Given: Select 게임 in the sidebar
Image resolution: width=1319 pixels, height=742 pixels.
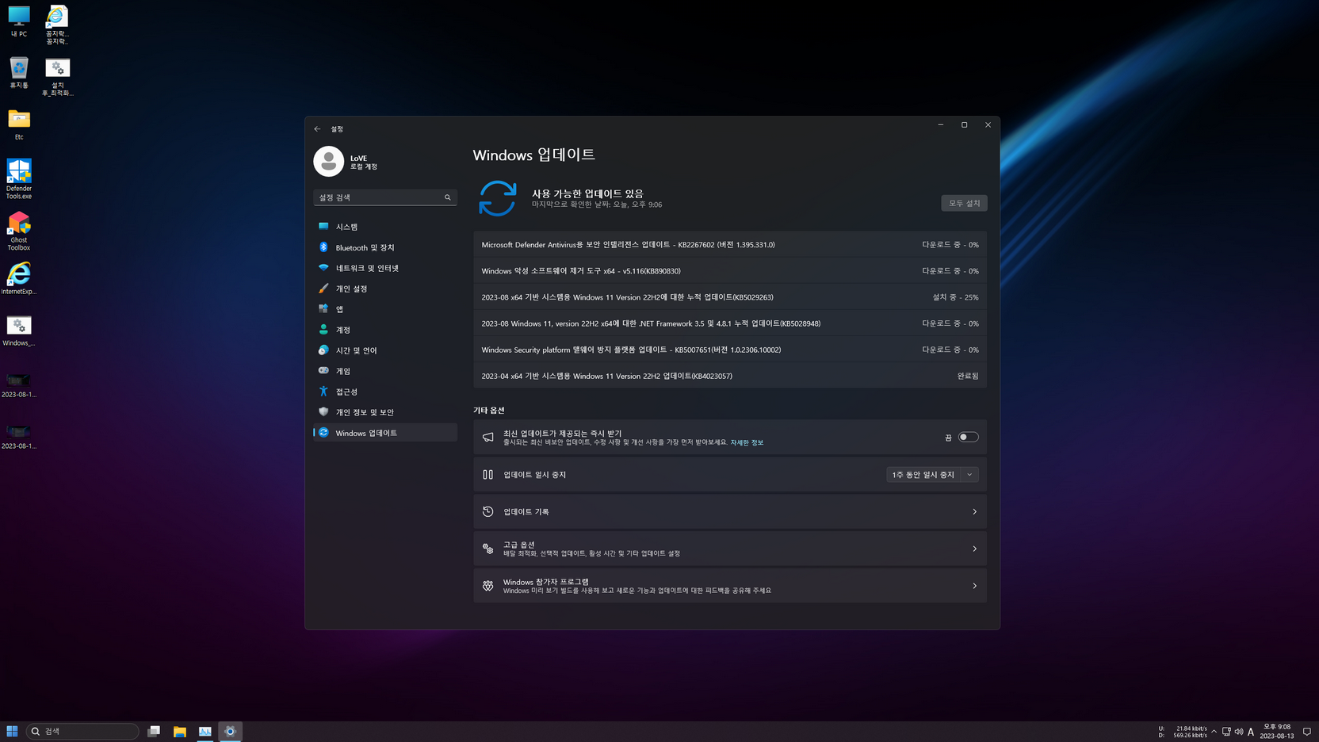Looking at the screenshot, I should point(385,371).
